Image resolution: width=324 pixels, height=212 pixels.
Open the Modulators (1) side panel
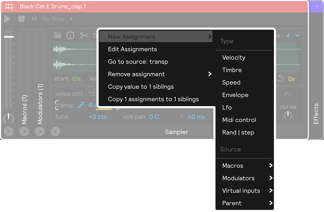click(x=40, y=104)
